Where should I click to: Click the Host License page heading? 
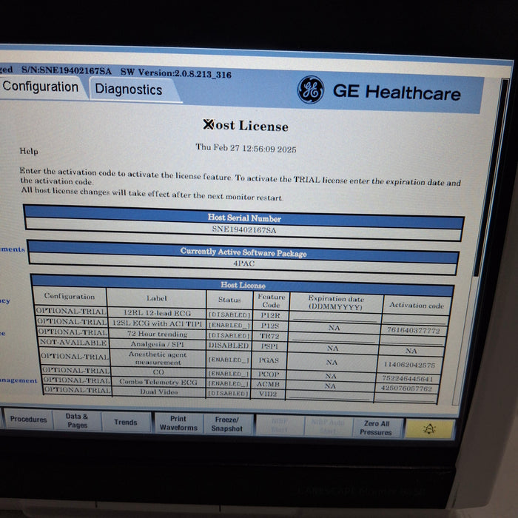[x=246, y=126]
